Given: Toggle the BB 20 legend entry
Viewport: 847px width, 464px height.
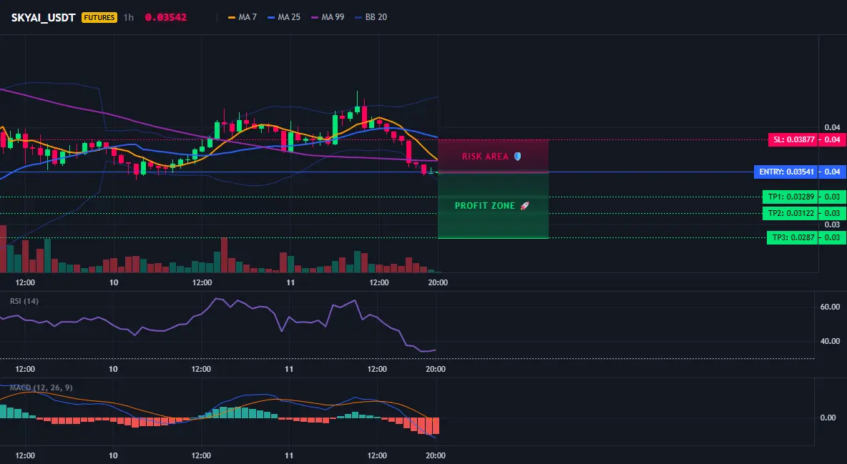Looking at the screenshot, I should click(x=371, y=17).
